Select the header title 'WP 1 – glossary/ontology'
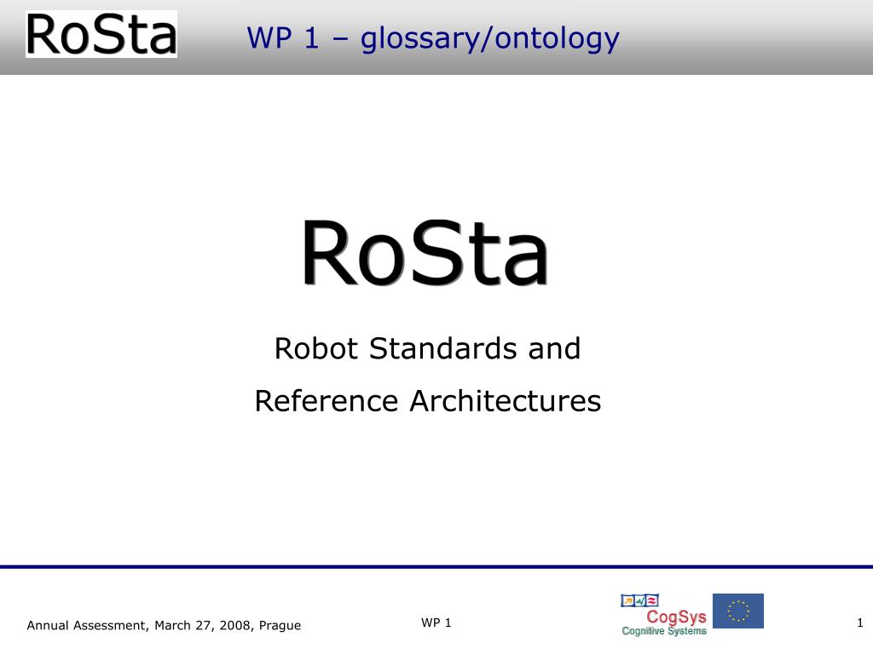 pos(432,38)
